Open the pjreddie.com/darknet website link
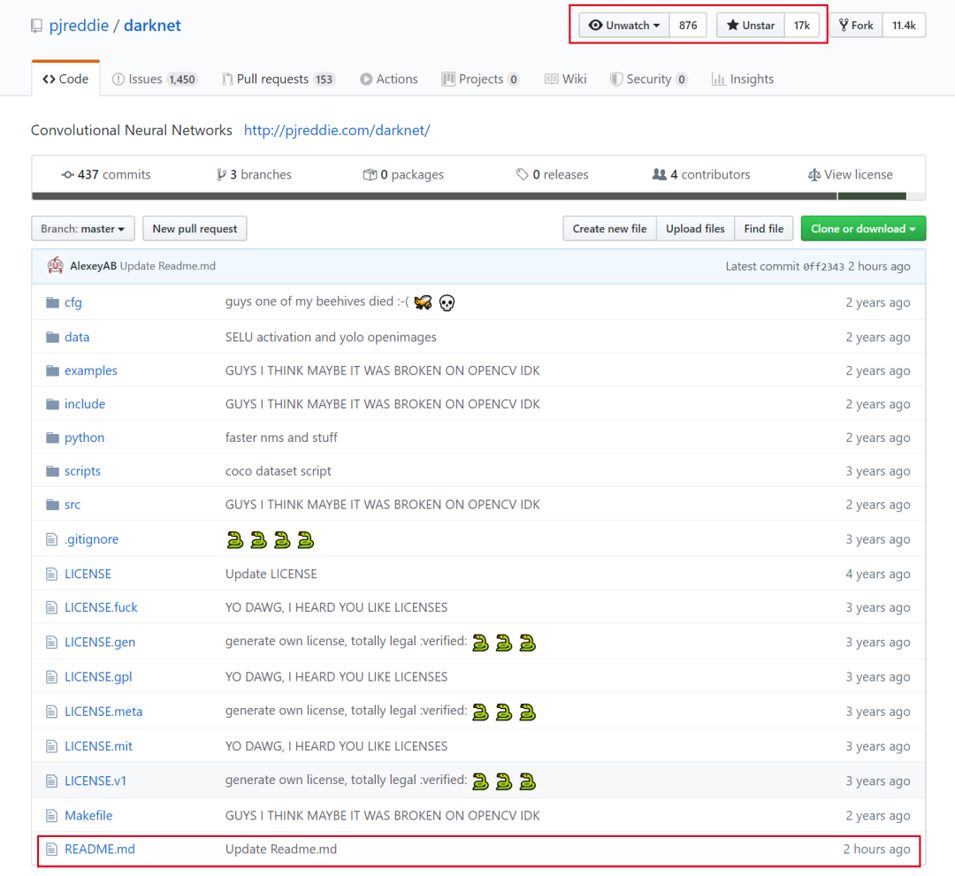 pos(337,131)
